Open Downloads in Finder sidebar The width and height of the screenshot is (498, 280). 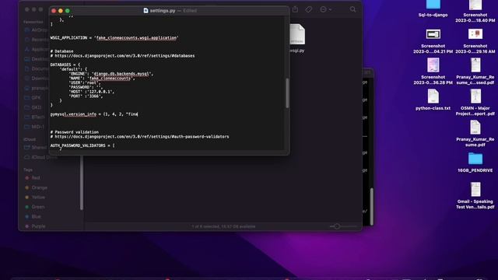pos(37,78)
